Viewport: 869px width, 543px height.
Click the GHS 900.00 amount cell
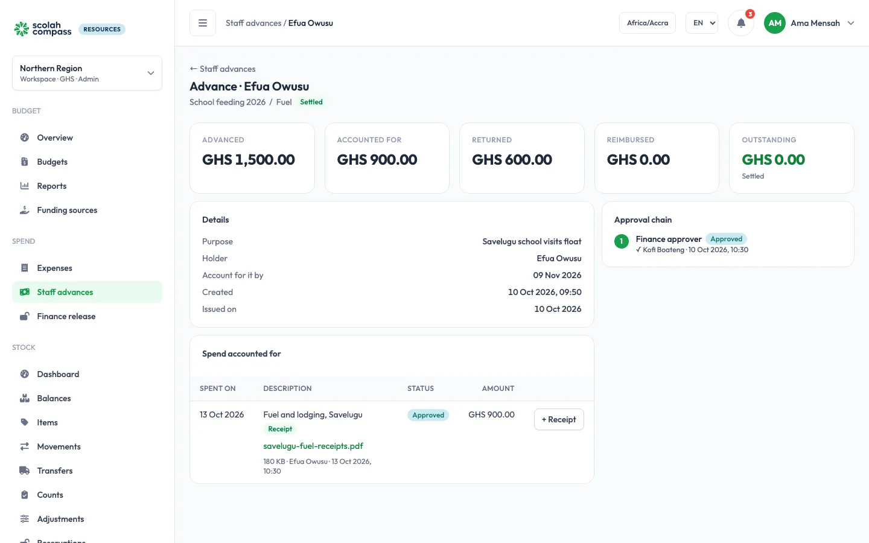tap(491, 414)
